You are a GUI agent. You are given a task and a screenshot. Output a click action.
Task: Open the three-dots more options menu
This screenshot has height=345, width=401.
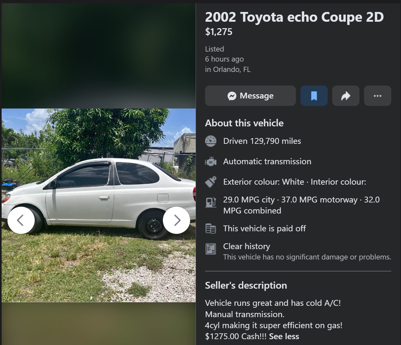tap(378, 96)
